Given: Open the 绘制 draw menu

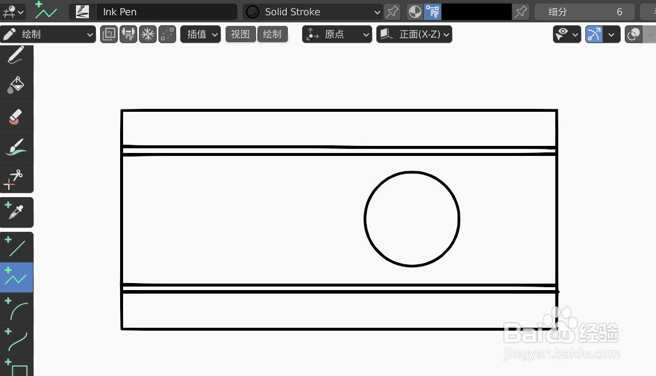Looking at the screenshot, I should (x=273, y=34).
